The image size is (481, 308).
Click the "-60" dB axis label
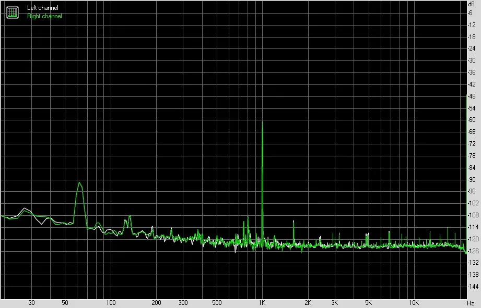(x=472, y=120)
